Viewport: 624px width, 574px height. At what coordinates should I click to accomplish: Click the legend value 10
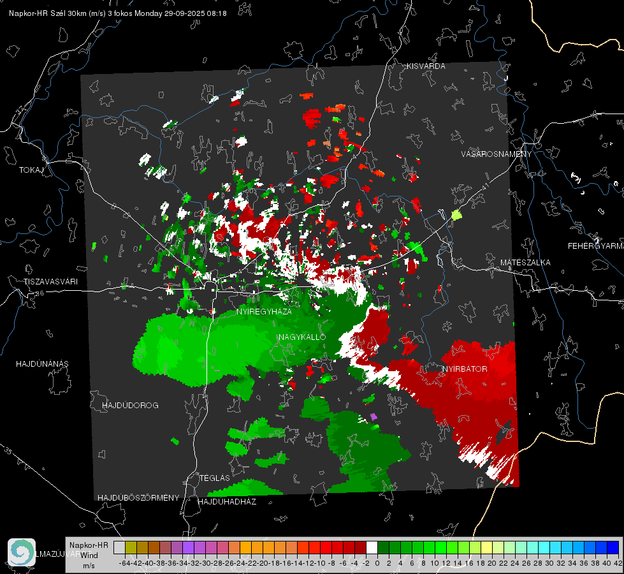(x=434, y=563)
